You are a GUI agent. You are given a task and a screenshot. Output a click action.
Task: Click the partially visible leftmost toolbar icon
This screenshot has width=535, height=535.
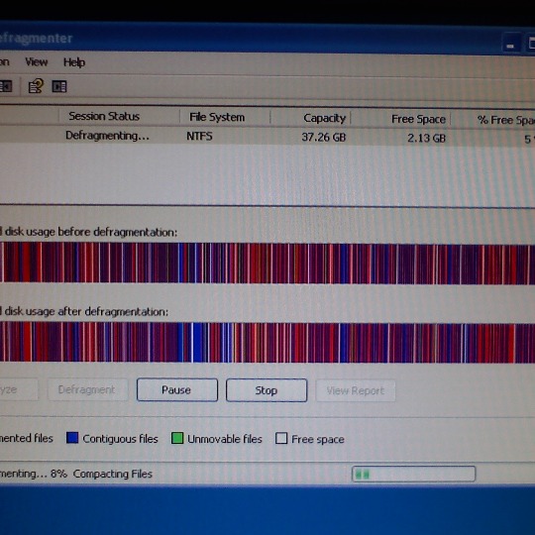6,86
